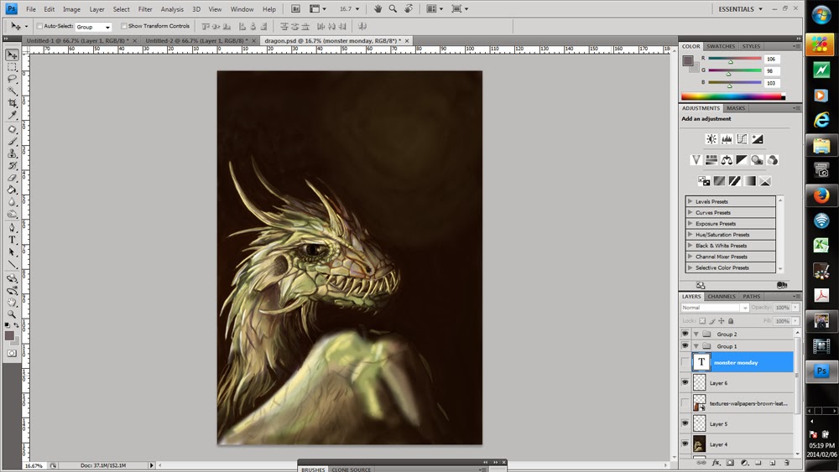Expand Hue/Saturation Presets list
Image resolution: width=839 pixels, height=472 pixels.
[x=690, y=235]
